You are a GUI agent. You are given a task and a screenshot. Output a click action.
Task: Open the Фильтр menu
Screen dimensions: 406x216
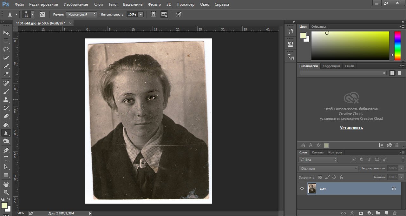coord(154,4)
